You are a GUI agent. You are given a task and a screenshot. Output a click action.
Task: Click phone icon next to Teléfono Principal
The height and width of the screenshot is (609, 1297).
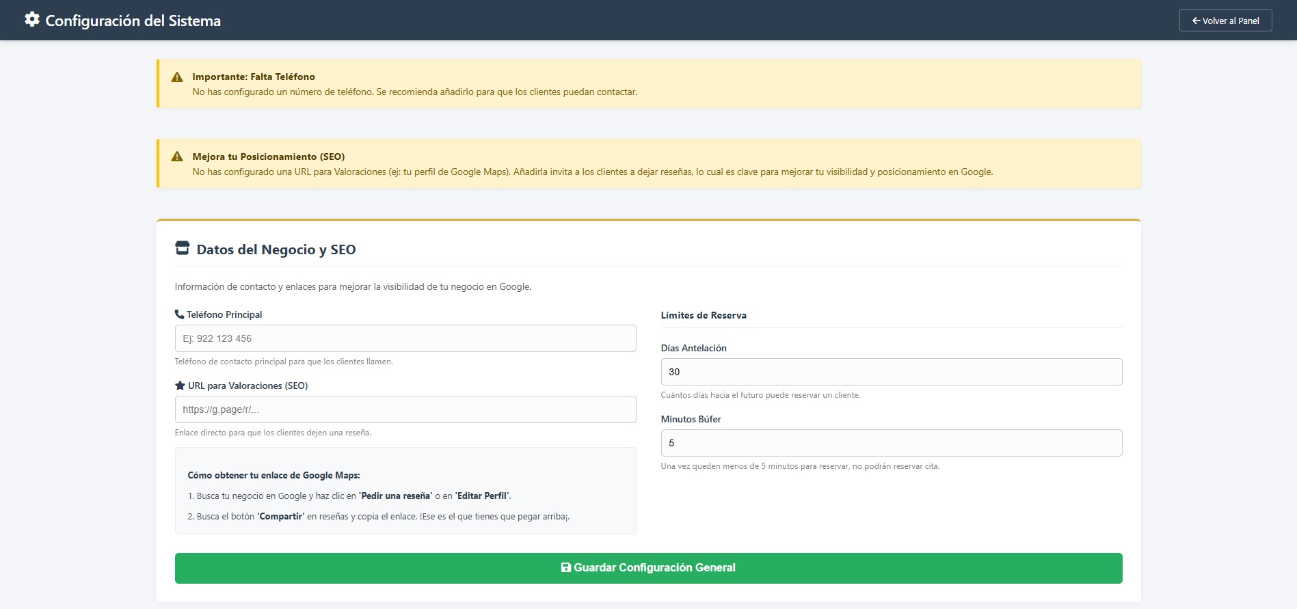tap(180, 314)
